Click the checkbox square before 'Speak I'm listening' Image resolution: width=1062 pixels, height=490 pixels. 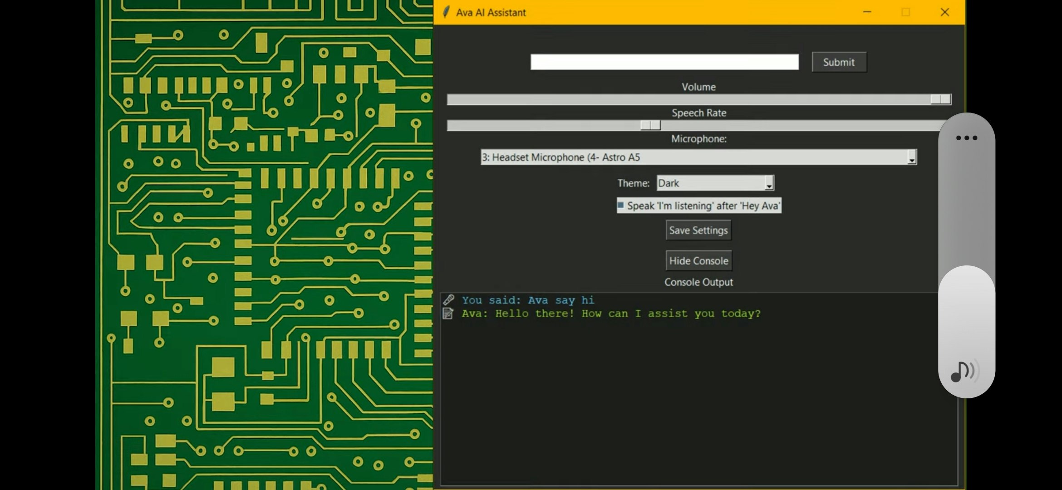coord(620,206)
